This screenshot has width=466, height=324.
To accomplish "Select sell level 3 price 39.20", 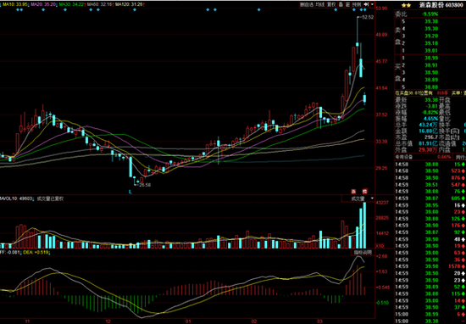I will coord(430,36).
